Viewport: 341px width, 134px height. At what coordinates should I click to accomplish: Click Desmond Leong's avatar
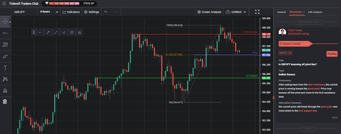(282, 32)
